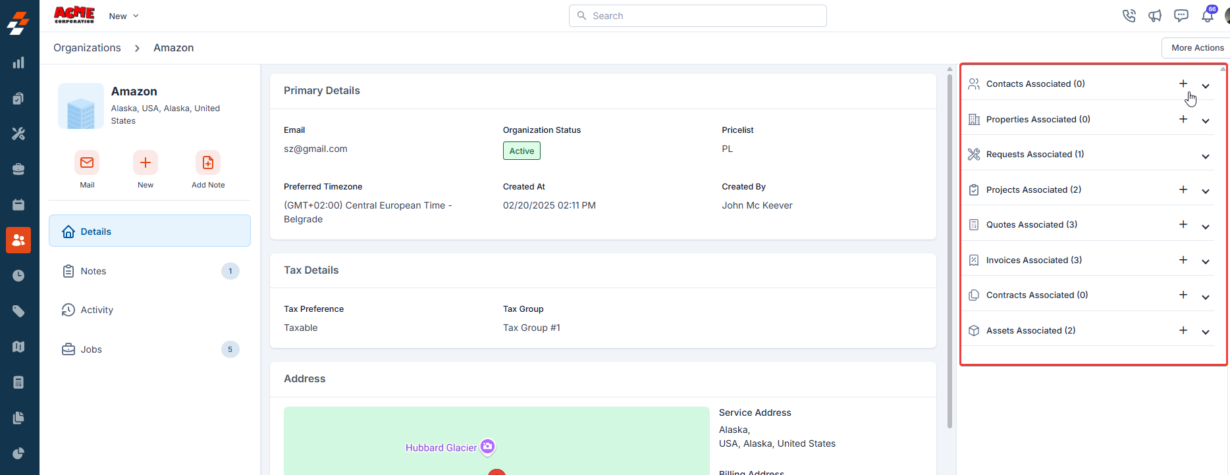Open the clock timesheet sidebar icon
The width and height of the screenshot is (1230, 475).
[18, 276]
